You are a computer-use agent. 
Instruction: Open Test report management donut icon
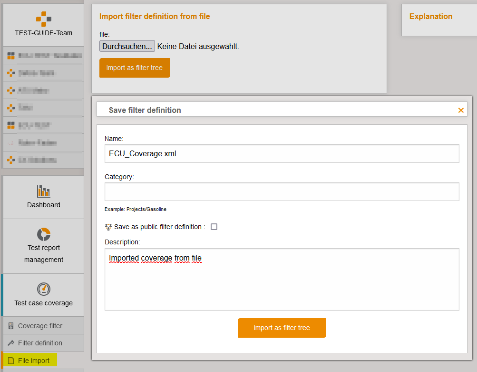pos(44,234)
